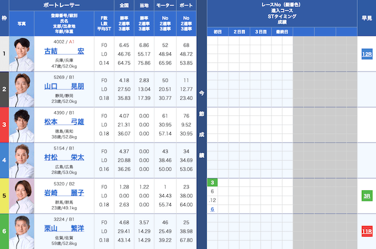Open profile link for 松本 弓雄
Screen dimensions: 376x249
[63, 122]
